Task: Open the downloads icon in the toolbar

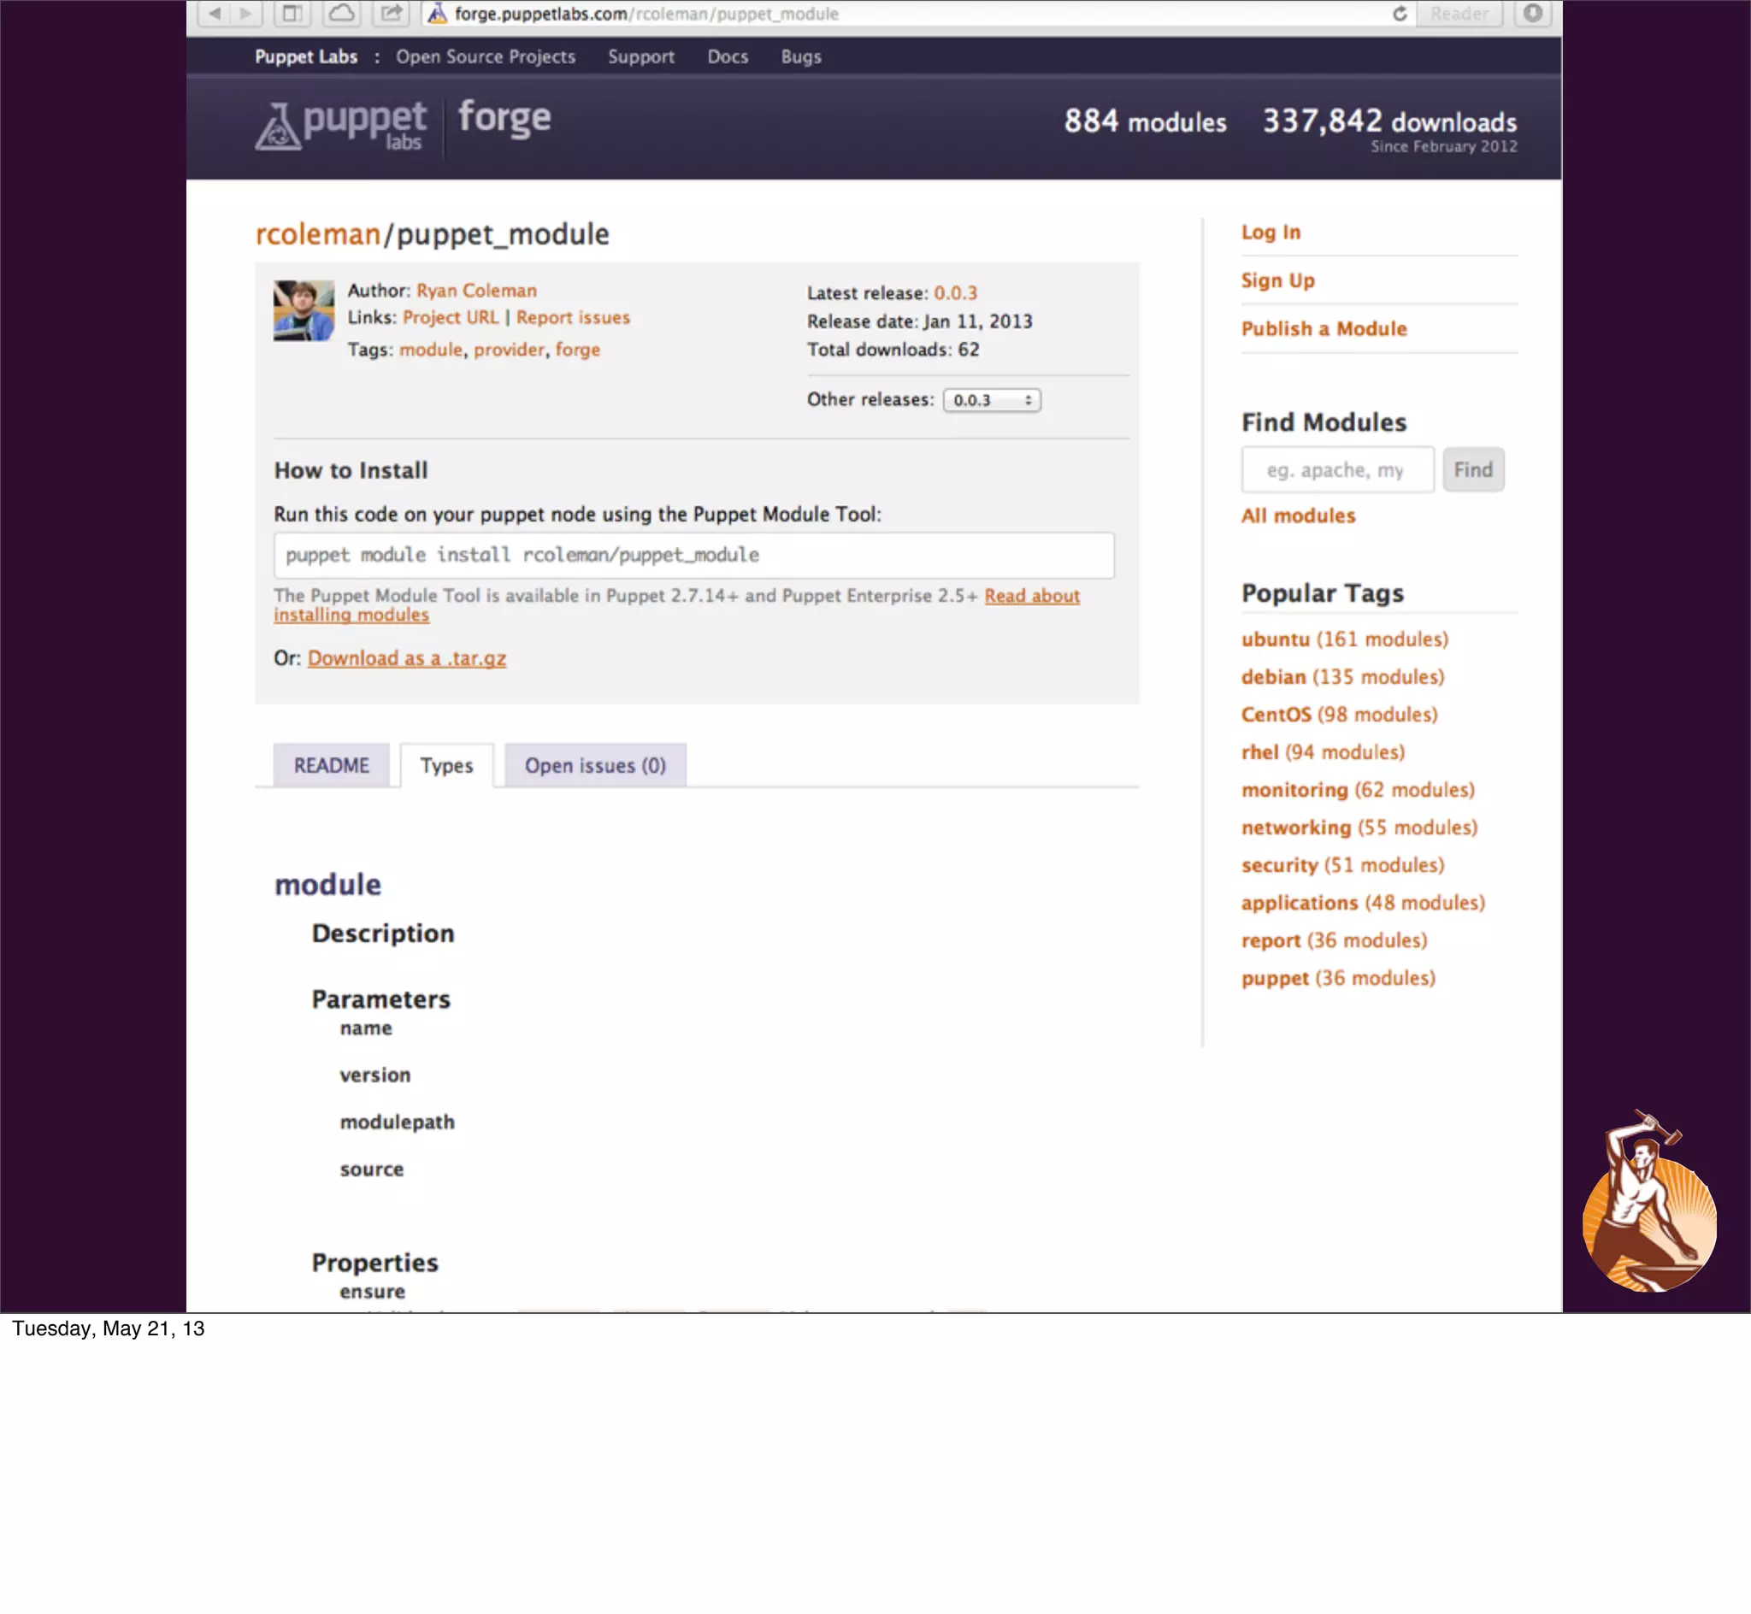Action: (1533, 13)
